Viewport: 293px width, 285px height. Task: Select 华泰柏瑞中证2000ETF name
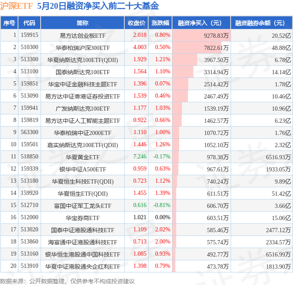tap(82, 133)
